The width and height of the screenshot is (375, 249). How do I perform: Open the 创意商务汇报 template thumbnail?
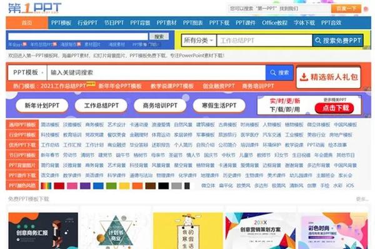coord(43,231)
